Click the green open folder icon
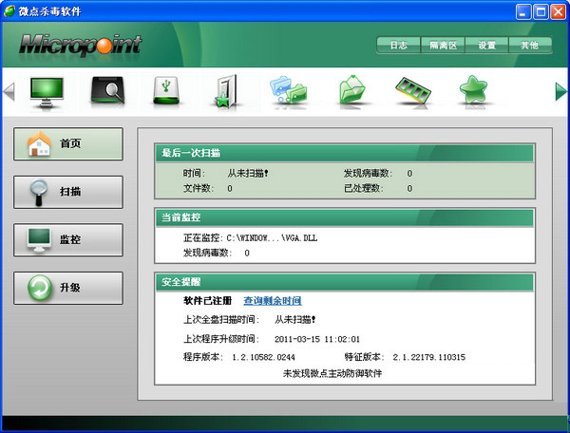The image size is (570, 433). tap(351, 91)
